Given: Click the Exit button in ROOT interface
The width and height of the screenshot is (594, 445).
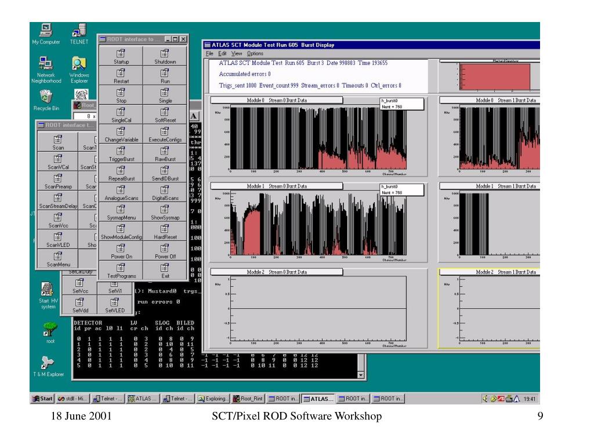Looking at the screenshot, I should tap(165, 271).
